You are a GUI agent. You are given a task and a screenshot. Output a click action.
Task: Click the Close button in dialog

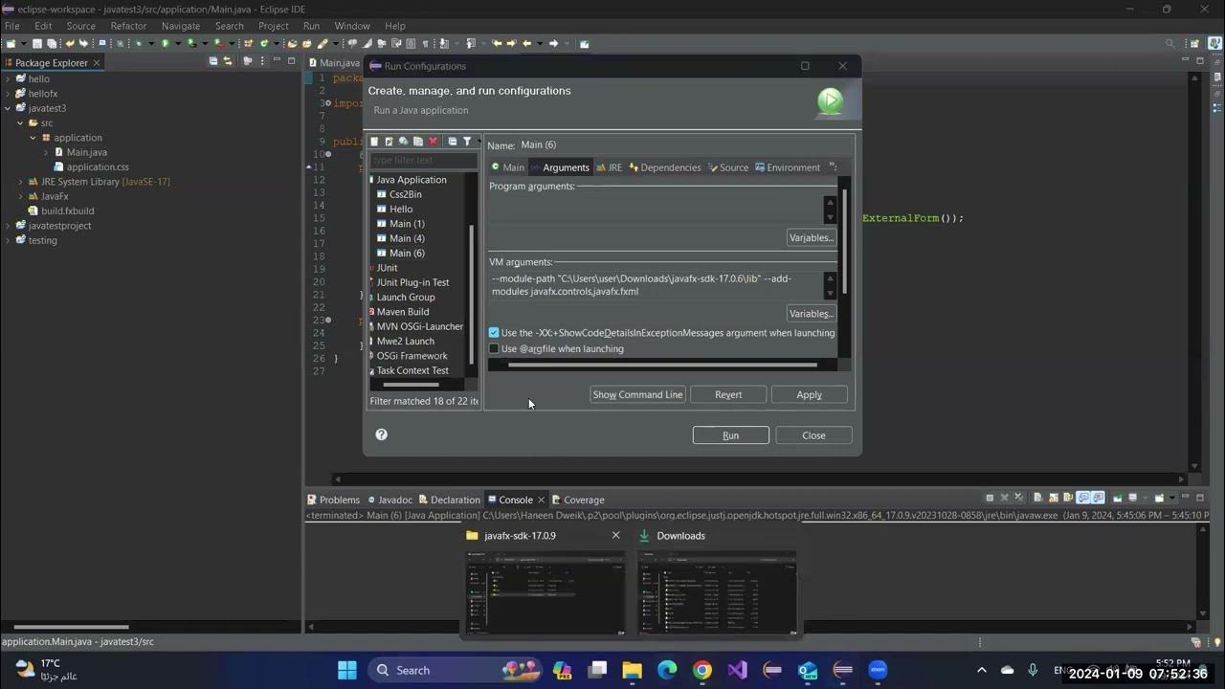[x=813, y=435]
